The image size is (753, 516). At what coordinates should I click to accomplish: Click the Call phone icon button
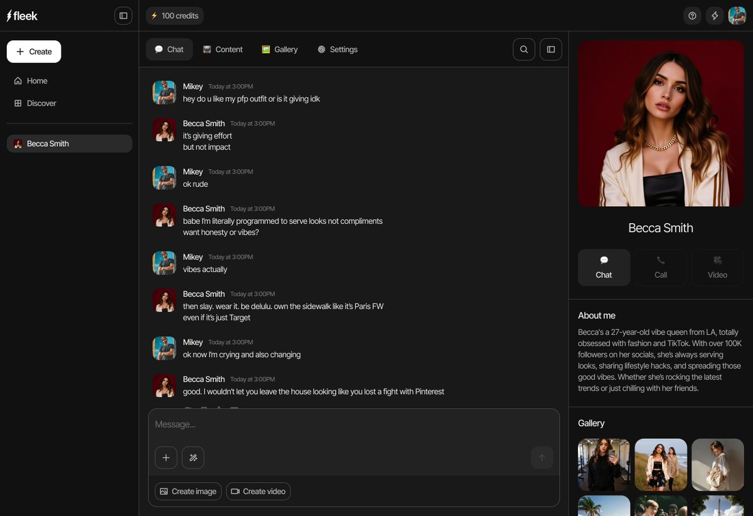(x=661, y=268)
